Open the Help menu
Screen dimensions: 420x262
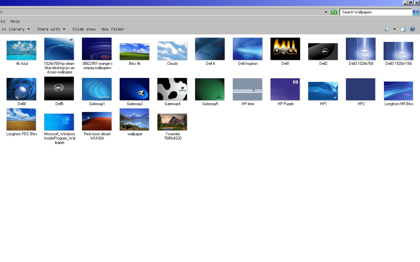pyautogui.click(x=15, y=21)
